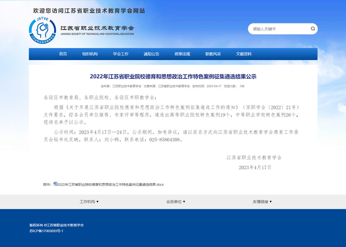Click the magnifier search icon
The image size is (346, 247).
313,29
